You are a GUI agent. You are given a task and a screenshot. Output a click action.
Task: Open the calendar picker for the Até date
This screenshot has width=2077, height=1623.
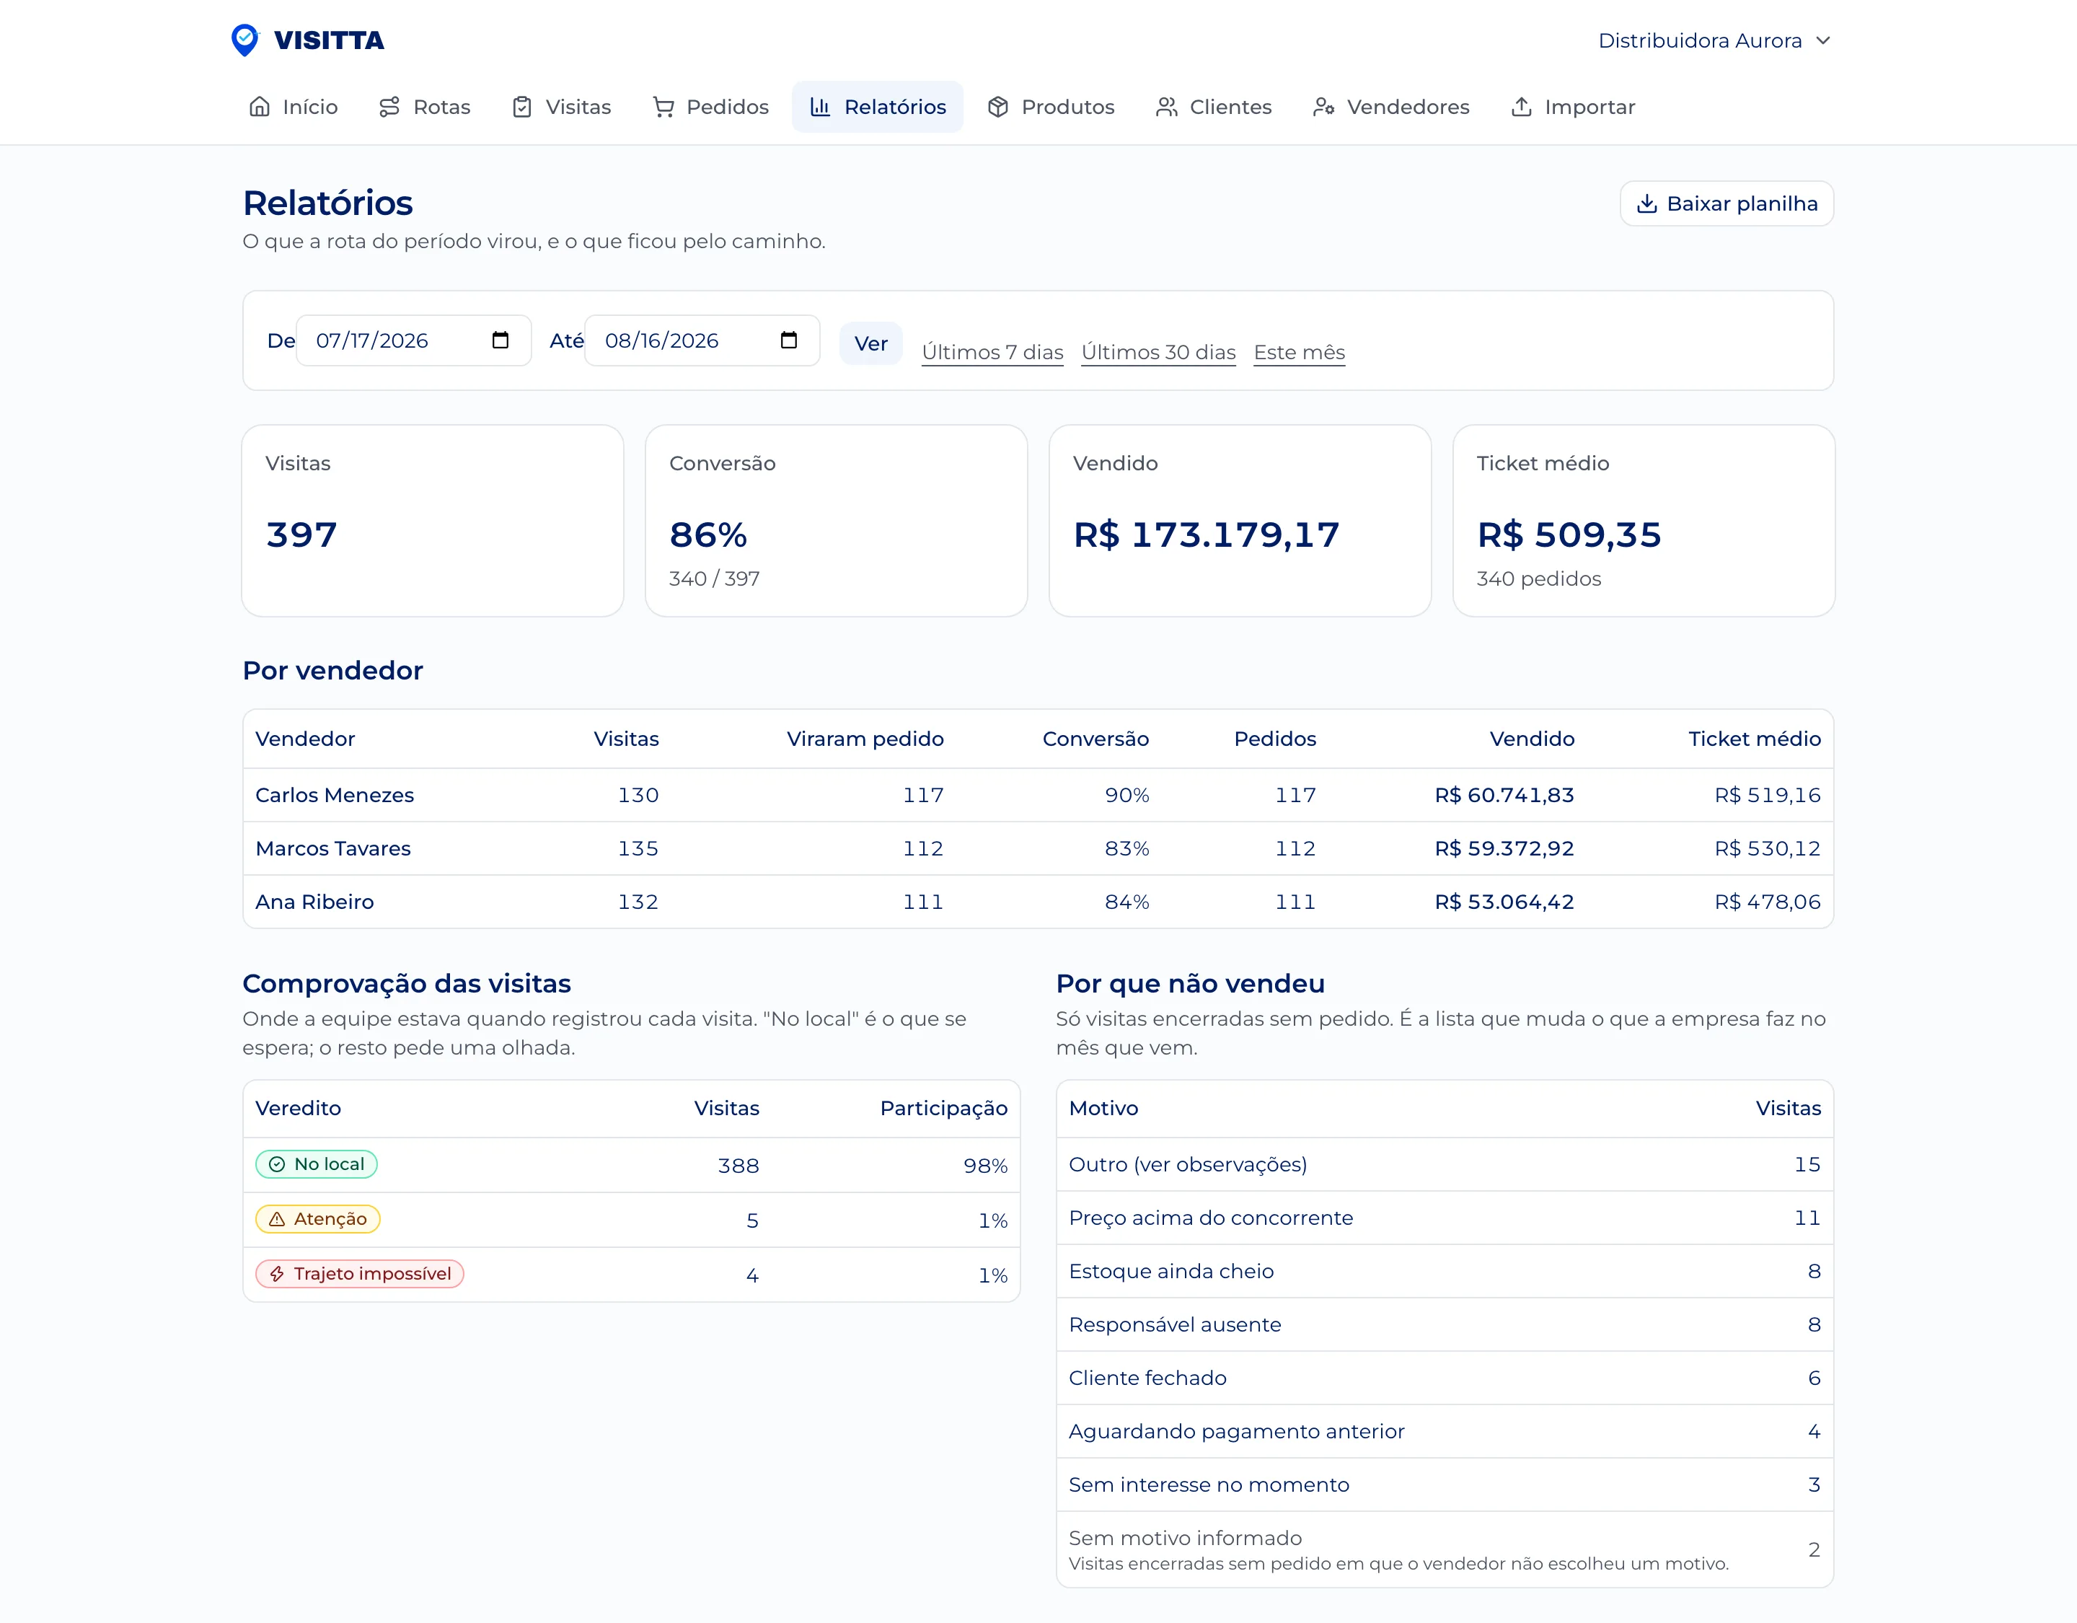788,340
